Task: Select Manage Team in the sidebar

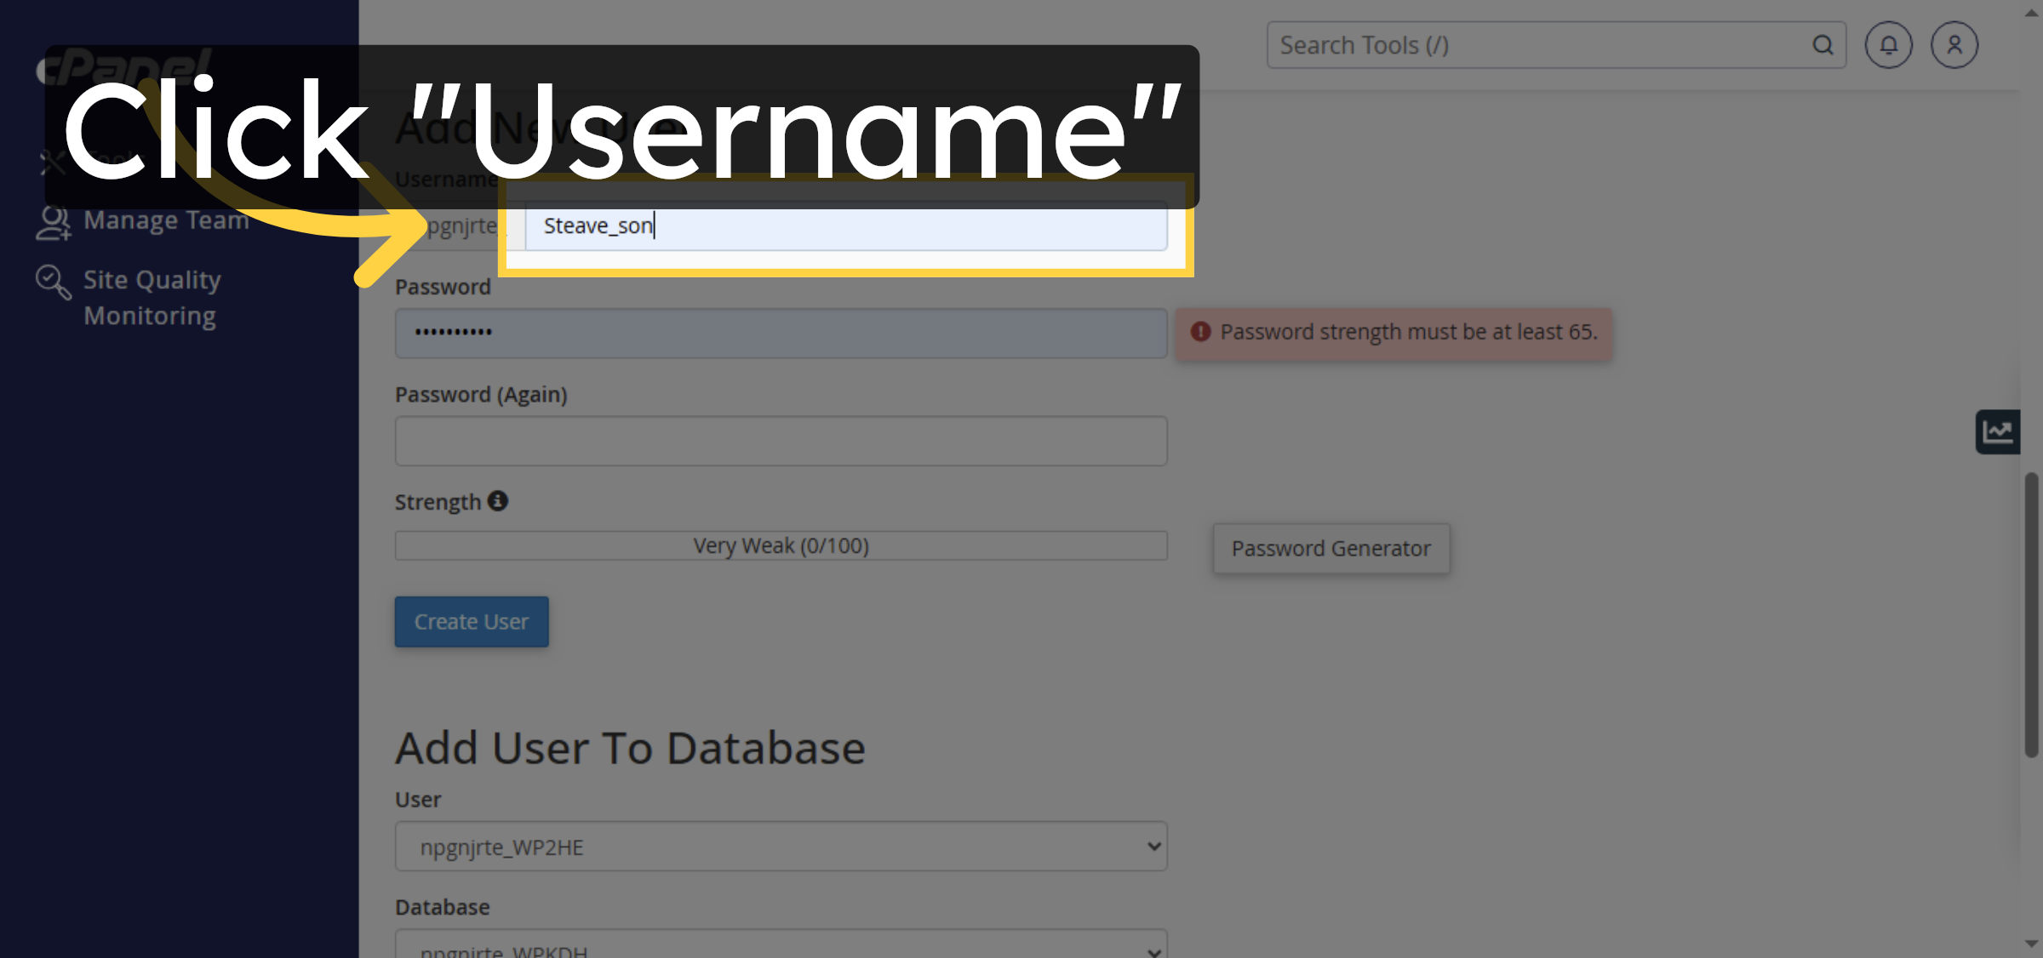Action: click(166, 220)
